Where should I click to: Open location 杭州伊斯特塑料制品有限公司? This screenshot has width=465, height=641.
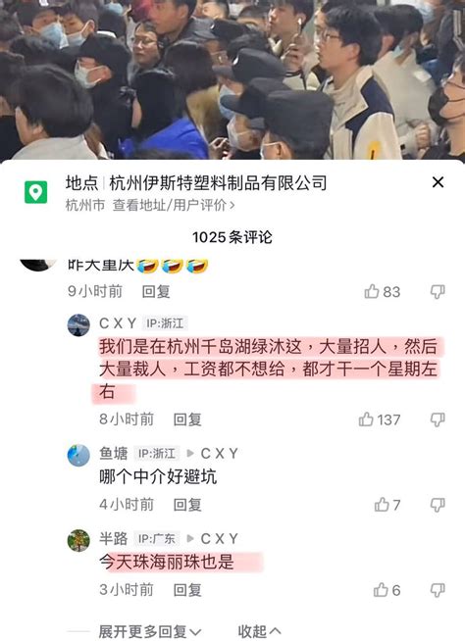218,182
